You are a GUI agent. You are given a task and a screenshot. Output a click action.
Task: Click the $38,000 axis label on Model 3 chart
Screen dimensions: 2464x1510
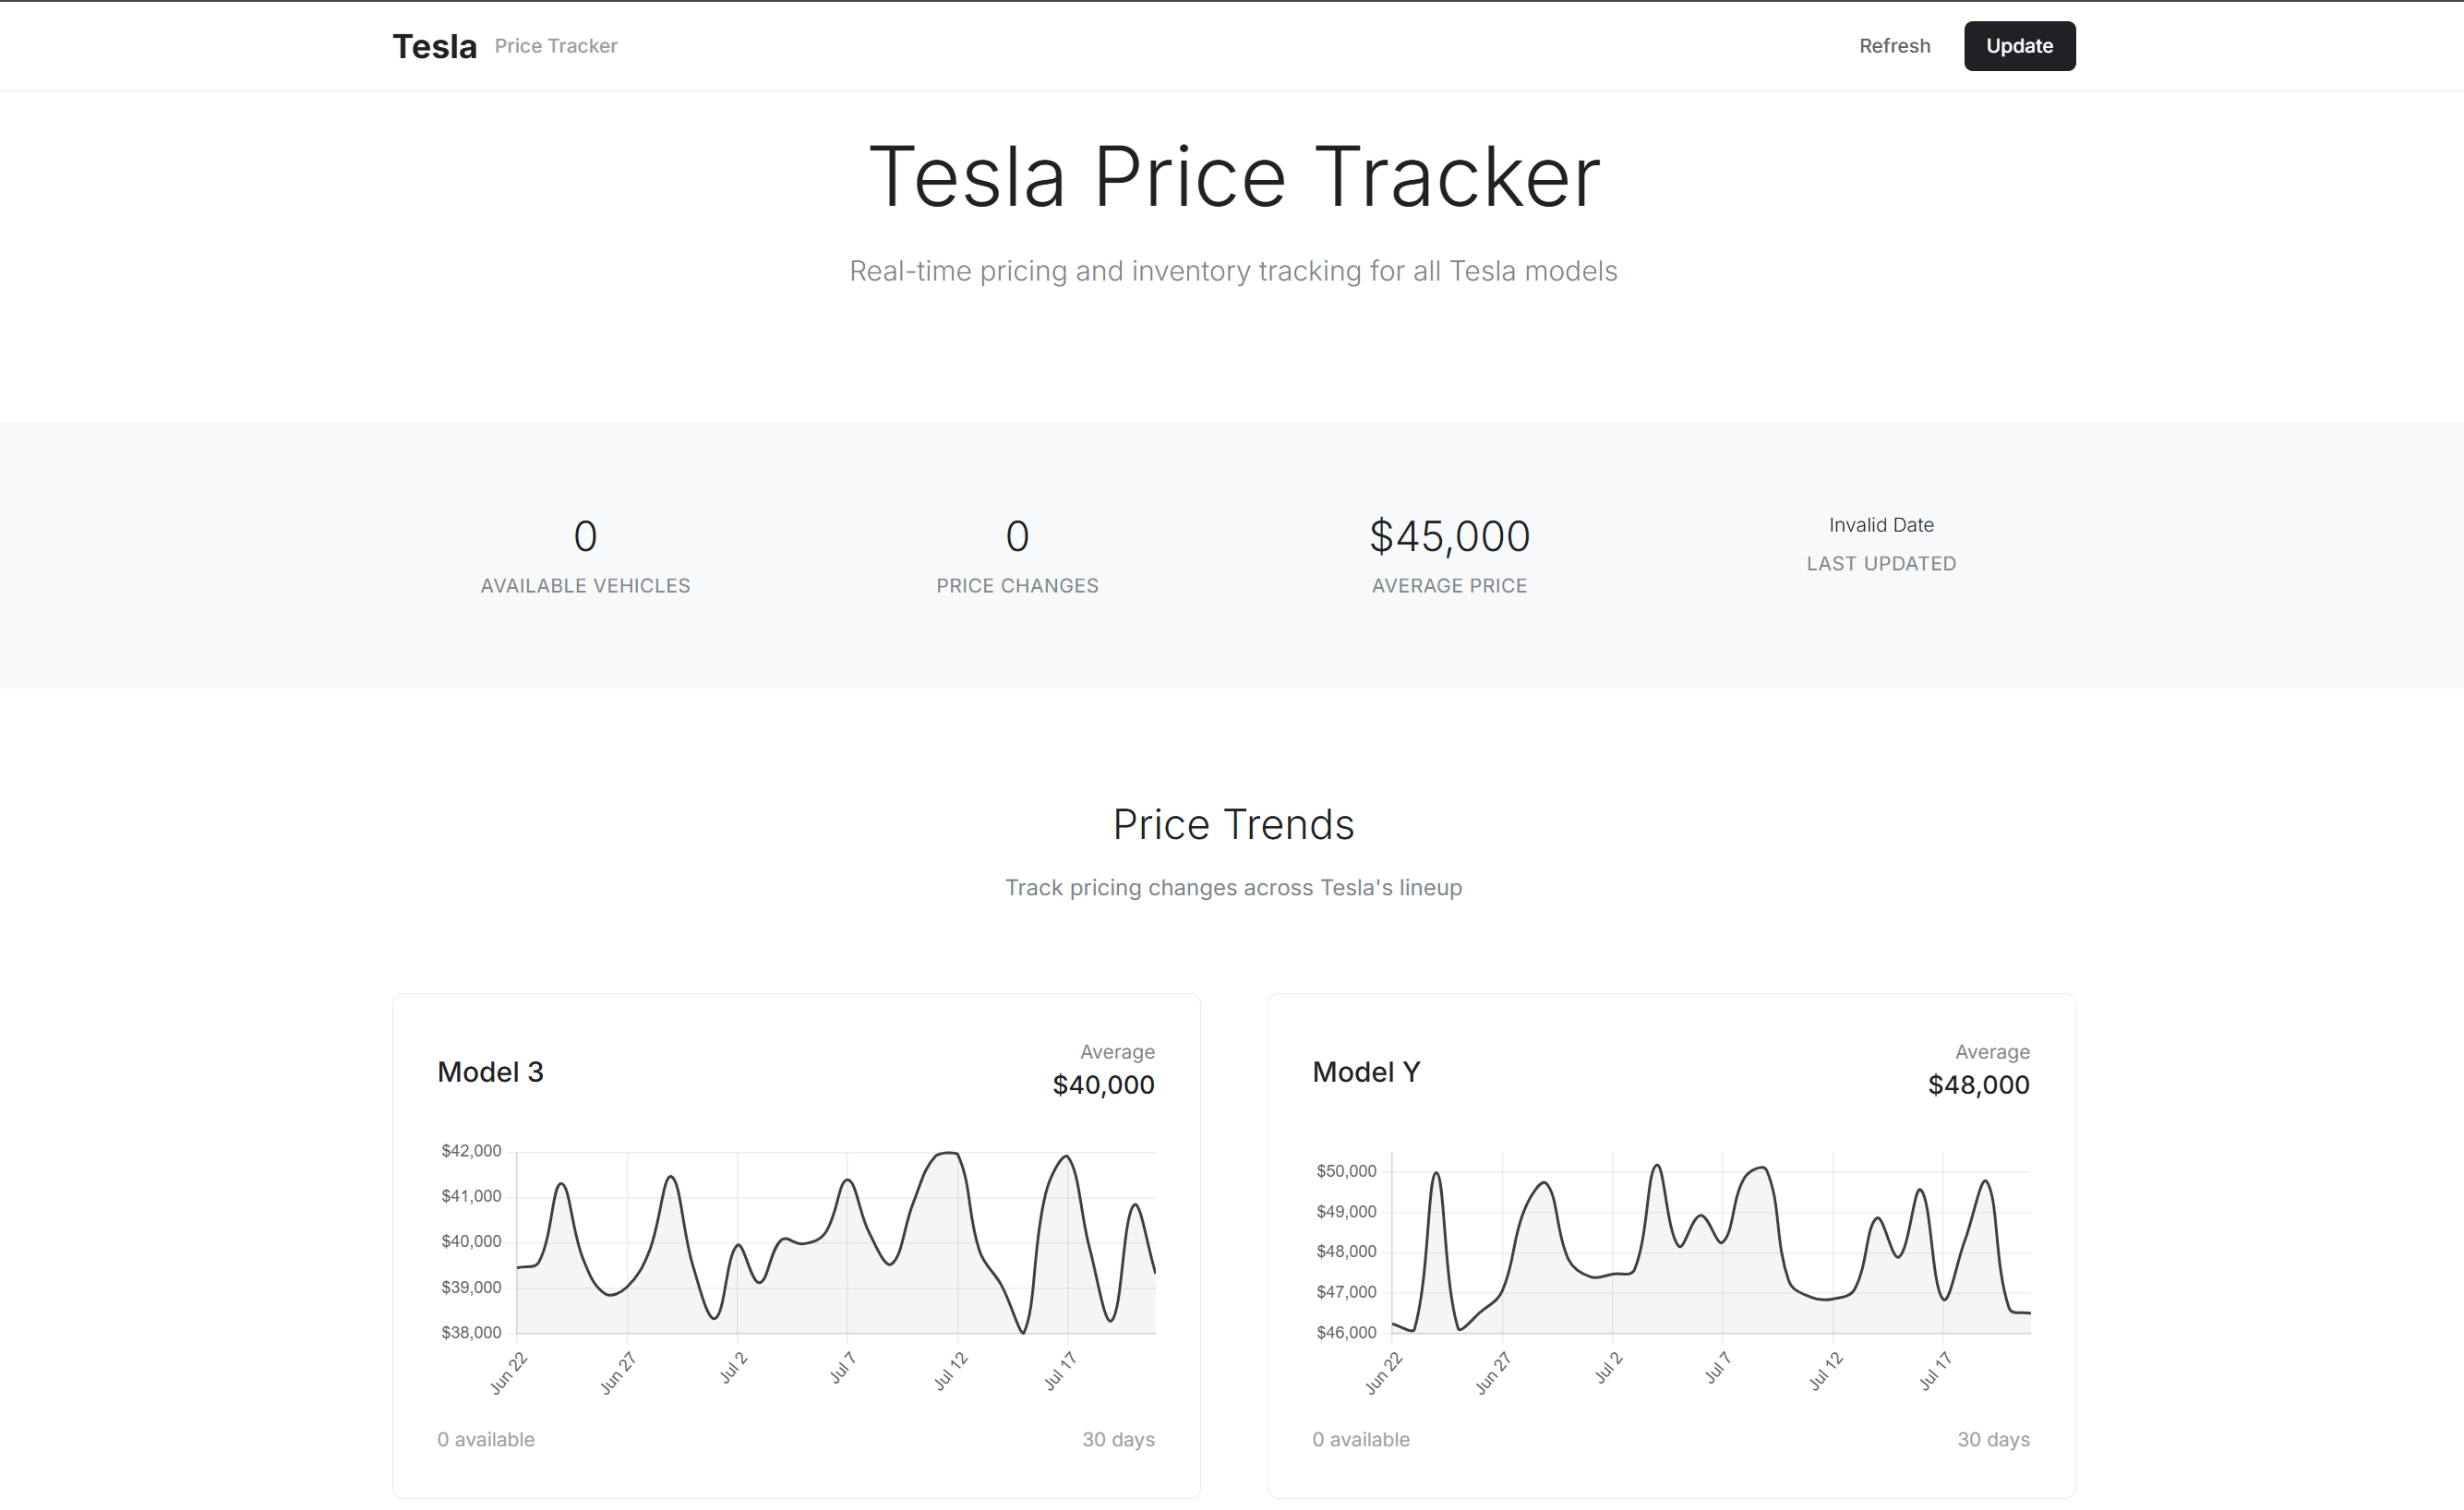point(471,1333)
